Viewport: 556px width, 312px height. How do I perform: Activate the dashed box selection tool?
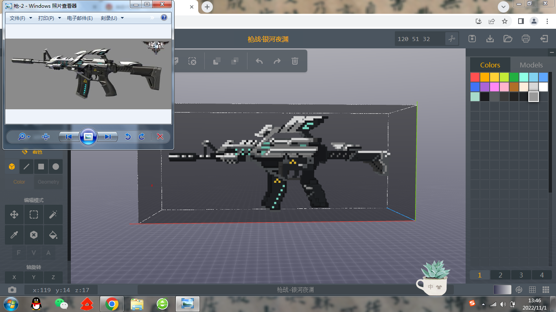click(x=34, y=214)
